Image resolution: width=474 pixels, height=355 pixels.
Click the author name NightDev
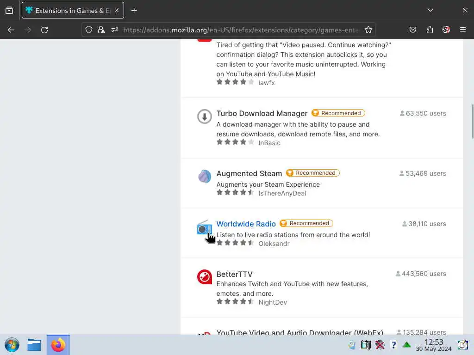(273, 302)
